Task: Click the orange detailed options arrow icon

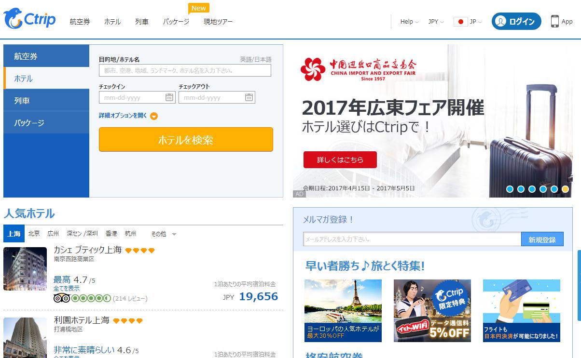Action: pyautogui.click(x=154, y=116)
